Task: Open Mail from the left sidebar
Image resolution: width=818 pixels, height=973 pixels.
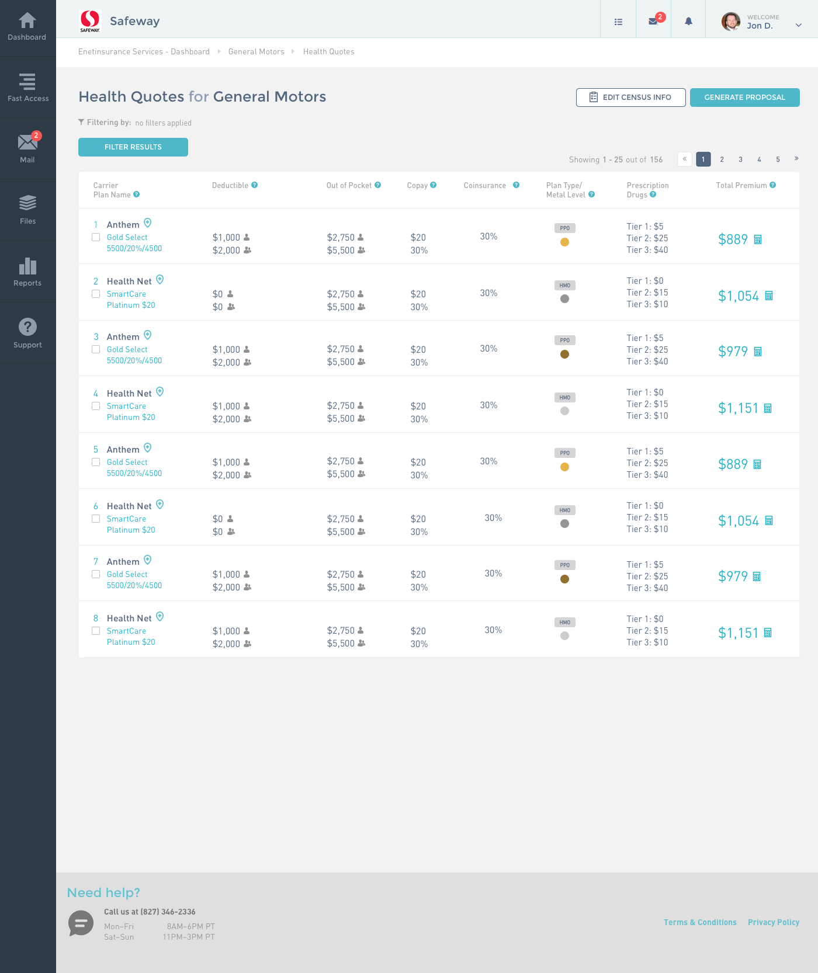Action: coord(27,148)
